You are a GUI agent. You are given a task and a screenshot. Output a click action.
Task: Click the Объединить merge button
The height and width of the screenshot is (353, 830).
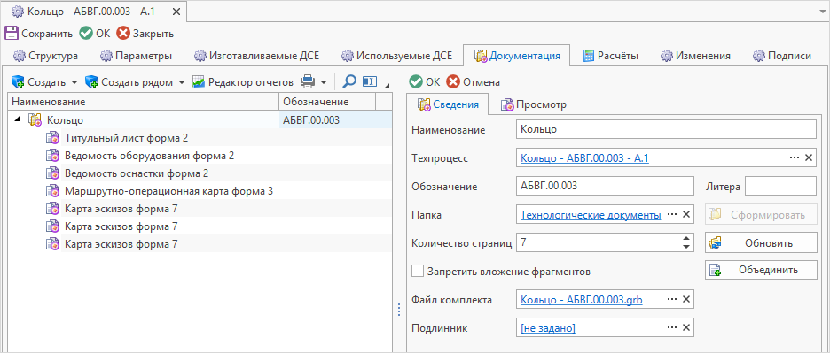point(761,270)
